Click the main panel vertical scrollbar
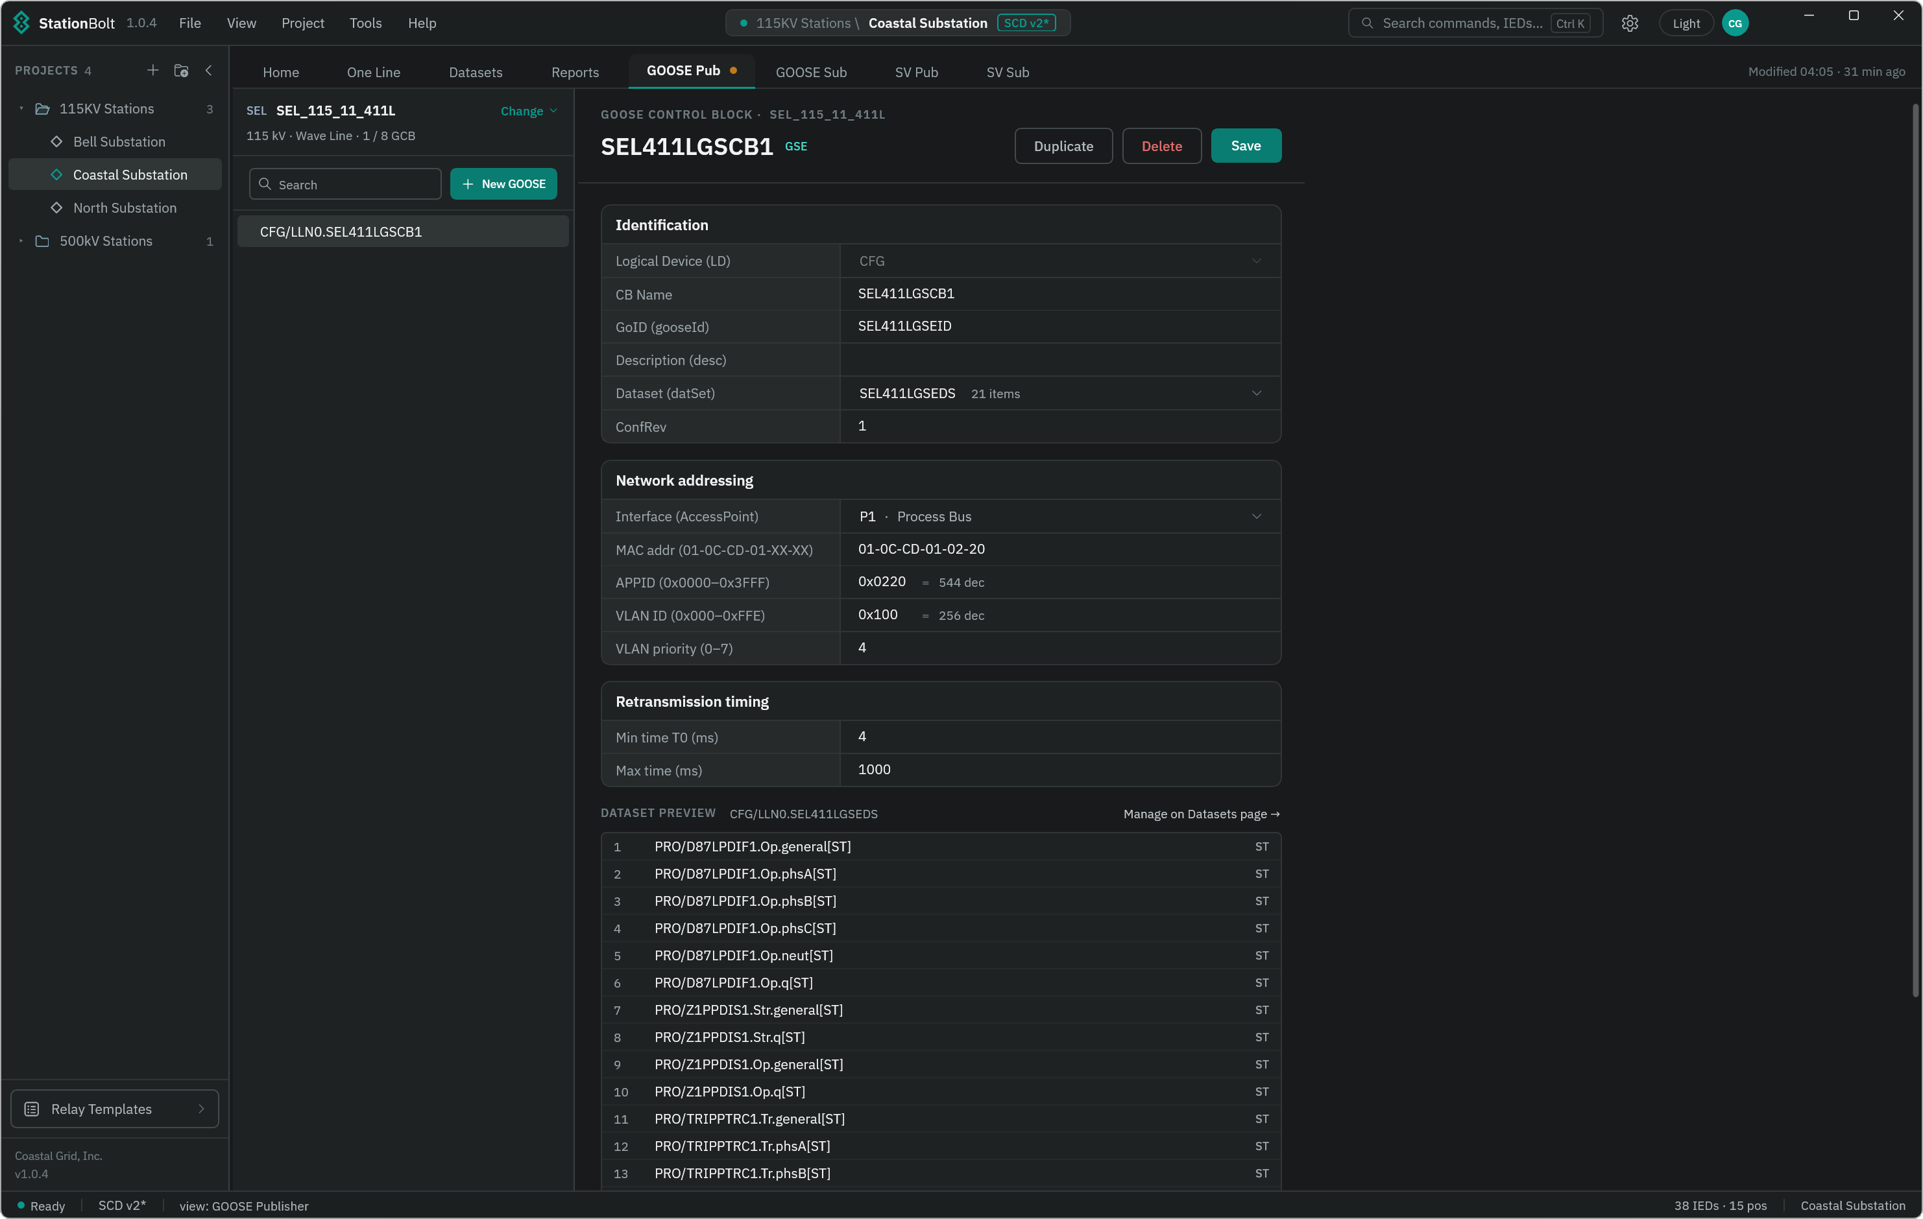The height and width of the screenshot is (1219, 1923). [1915, 551]
